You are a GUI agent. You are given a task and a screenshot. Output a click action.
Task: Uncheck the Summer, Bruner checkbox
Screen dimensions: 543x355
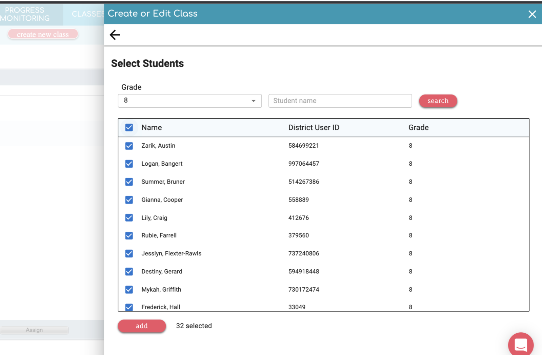pyautogui.click(x=129, y=182)
